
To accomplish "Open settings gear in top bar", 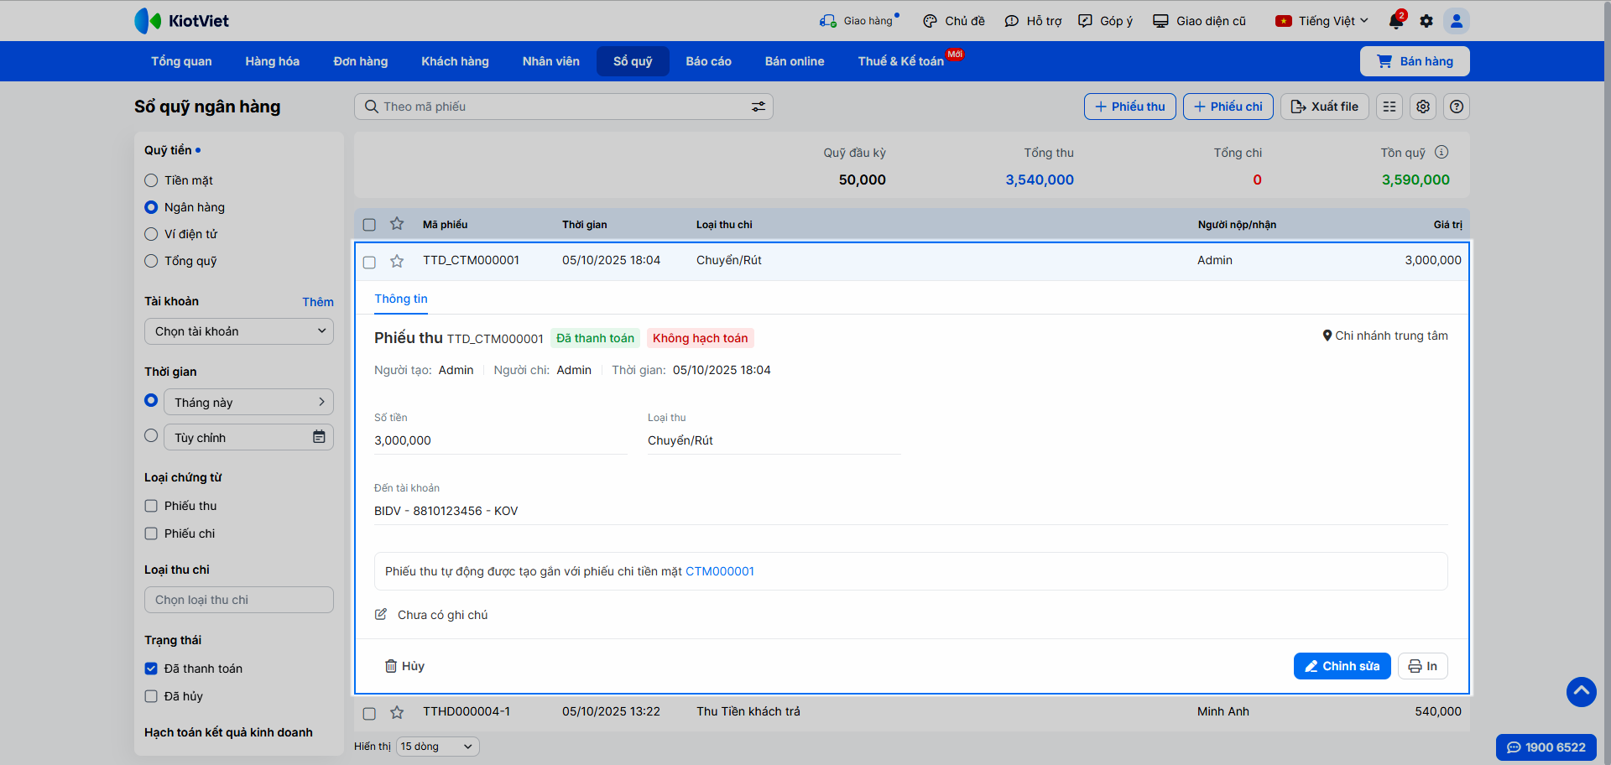I will pos(1426,21).
